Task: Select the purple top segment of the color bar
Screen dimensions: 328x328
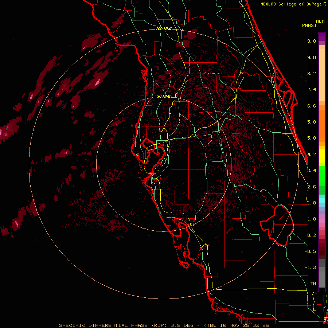Action: [322, 36]
